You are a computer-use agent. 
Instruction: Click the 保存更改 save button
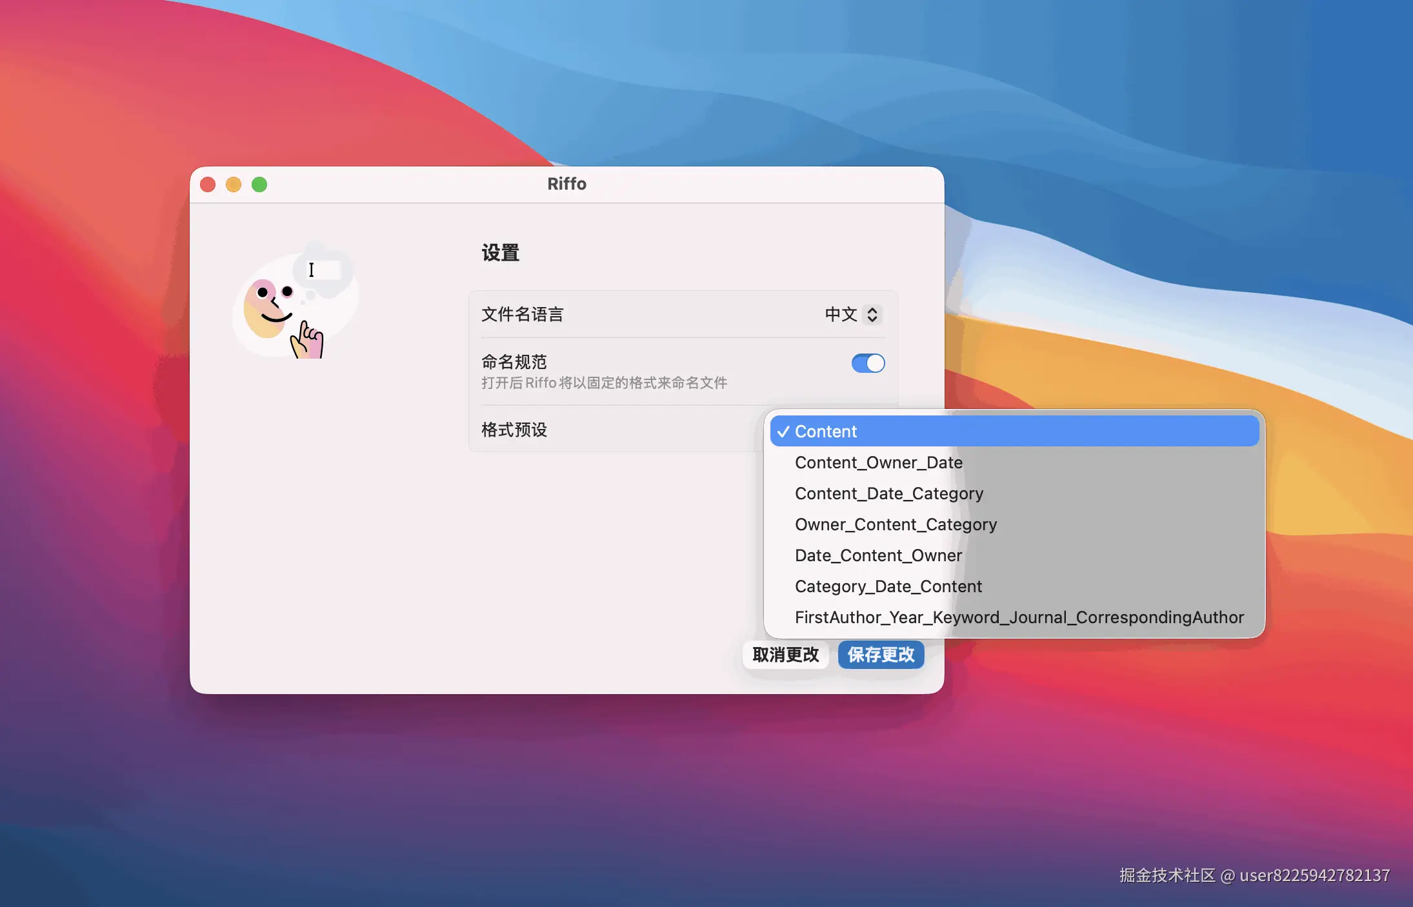click(881, 654)
